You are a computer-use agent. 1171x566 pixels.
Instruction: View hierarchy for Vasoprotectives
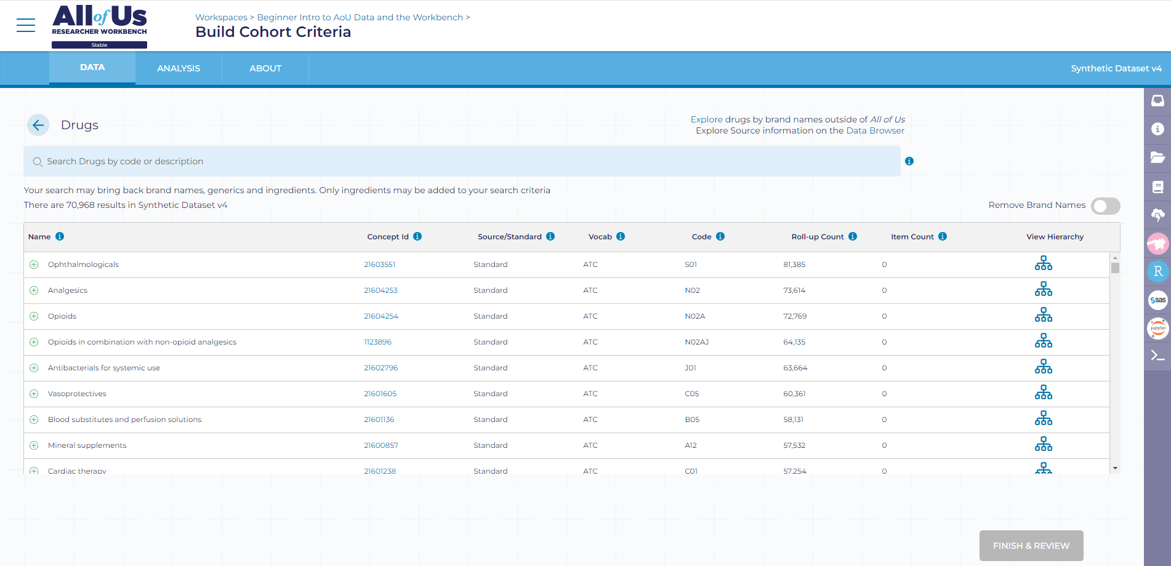coord(1044,393)
